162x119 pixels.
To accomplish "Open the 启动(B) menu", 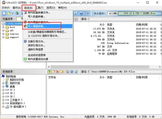I will (x=28, y=8).
